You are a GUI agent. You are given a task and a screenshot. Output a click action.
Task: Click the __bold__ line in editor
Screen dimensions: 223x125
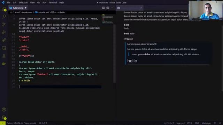pyautogui.click(x=24, y=47)
